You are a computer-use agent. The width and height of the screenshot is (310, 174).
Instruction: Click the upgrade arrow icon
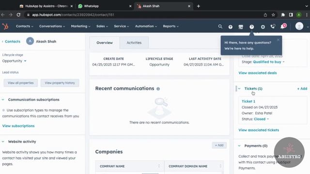tap(231, 27)
